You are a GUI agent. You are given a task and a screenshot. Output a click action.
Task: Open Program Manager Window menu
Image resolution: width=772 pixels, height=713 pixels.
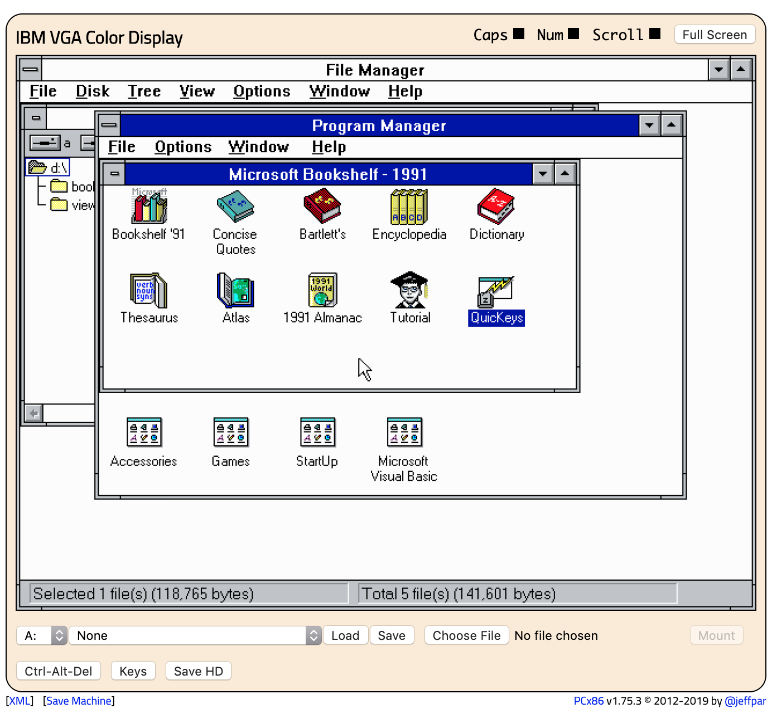pos(259,147)
